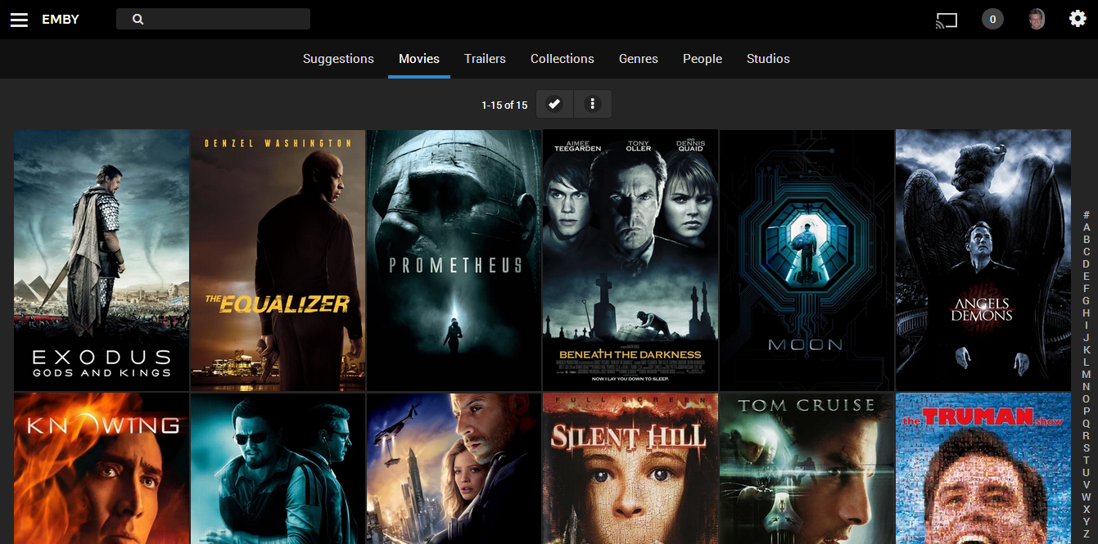Open the Exodus Gods and Kings poster

click(102, 260)
